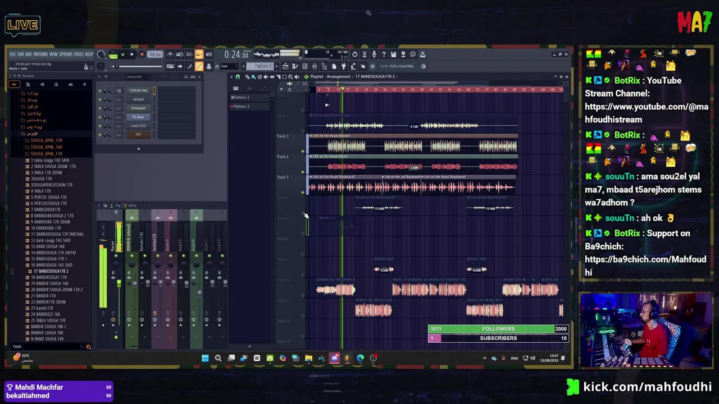Image resolution: width=719 pixels, height=404 pixels.
Task: Expand the SOUGA_BPM_130 folder
Action: [46, 141]
